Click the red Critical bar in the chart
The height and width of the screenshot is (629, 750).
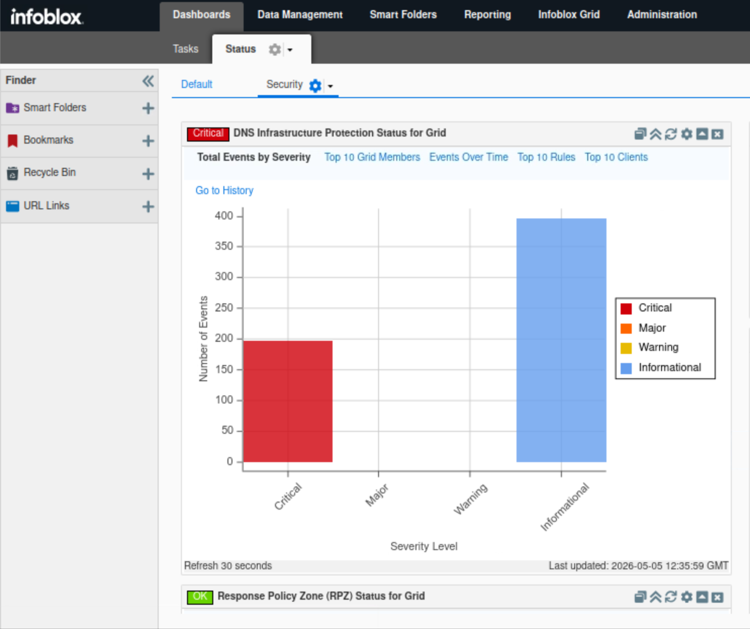288,401
